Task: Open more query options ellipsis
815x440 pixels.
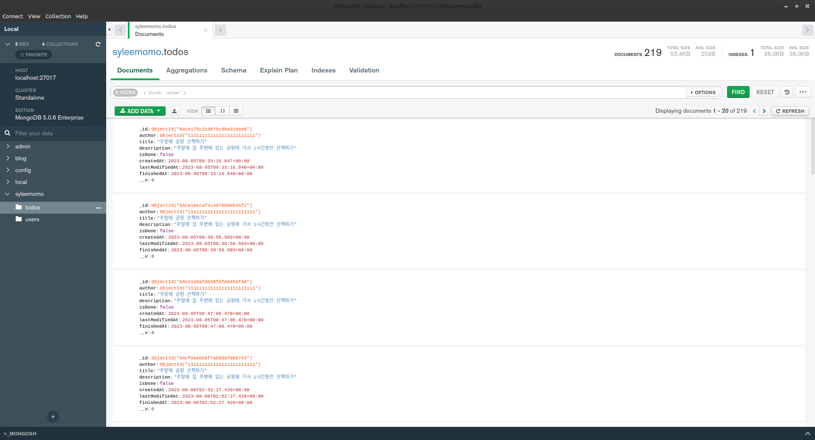Action: point(803,92)
